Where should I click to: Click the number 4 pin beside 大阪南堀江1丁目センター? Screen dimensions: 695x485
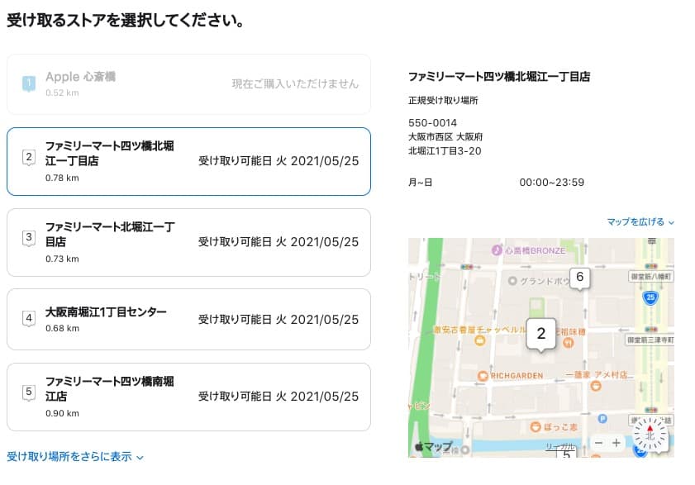pos(29,318)
